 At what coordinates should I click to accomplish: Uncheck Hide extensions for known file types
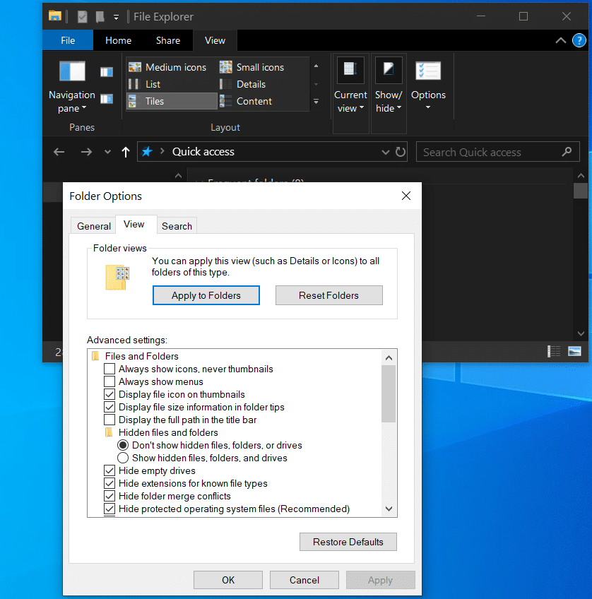pyautogui.click(x=109, y=484)
